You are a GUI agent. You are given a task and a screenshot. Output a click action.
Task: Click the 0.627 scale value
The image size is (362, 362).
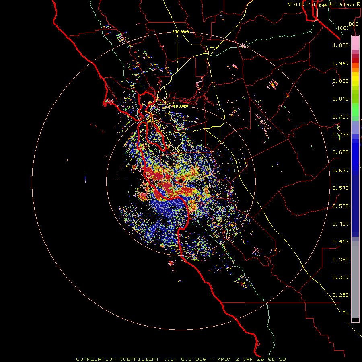341,171
